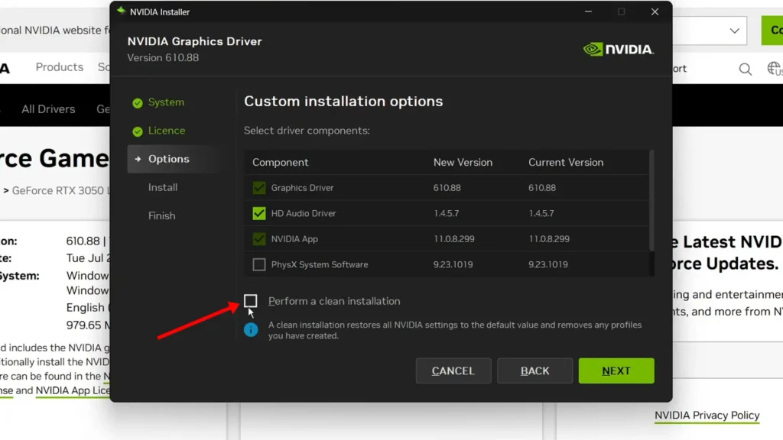Click the PhysX System Software label
The width and height of the screenshot is (783, 440).
[320, 264]
